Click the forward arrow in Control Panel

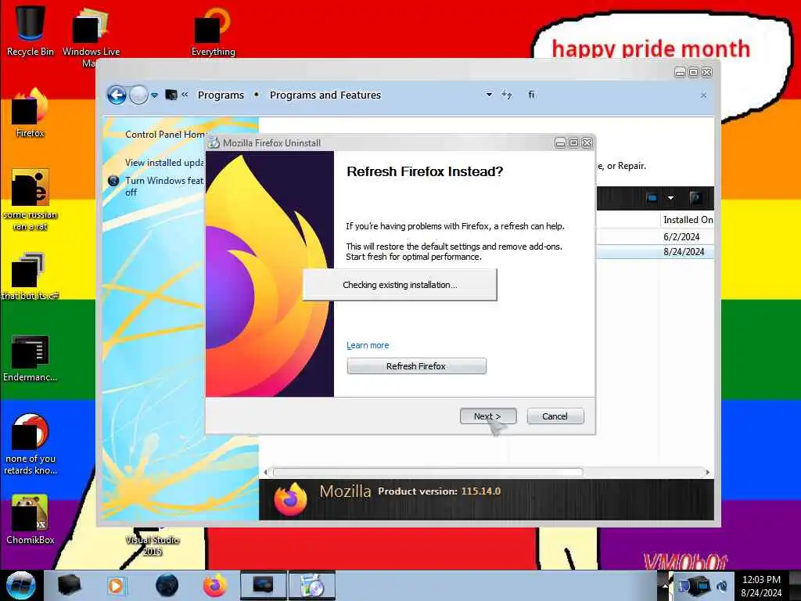coord(138,95)
